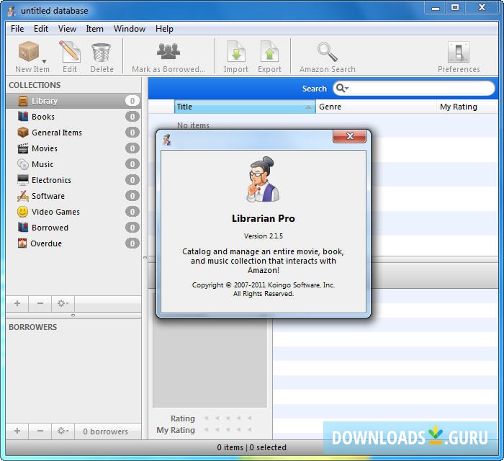Click the Delete trash can icon
Screen dimensions: 504x461
click(x=102, y=53)
